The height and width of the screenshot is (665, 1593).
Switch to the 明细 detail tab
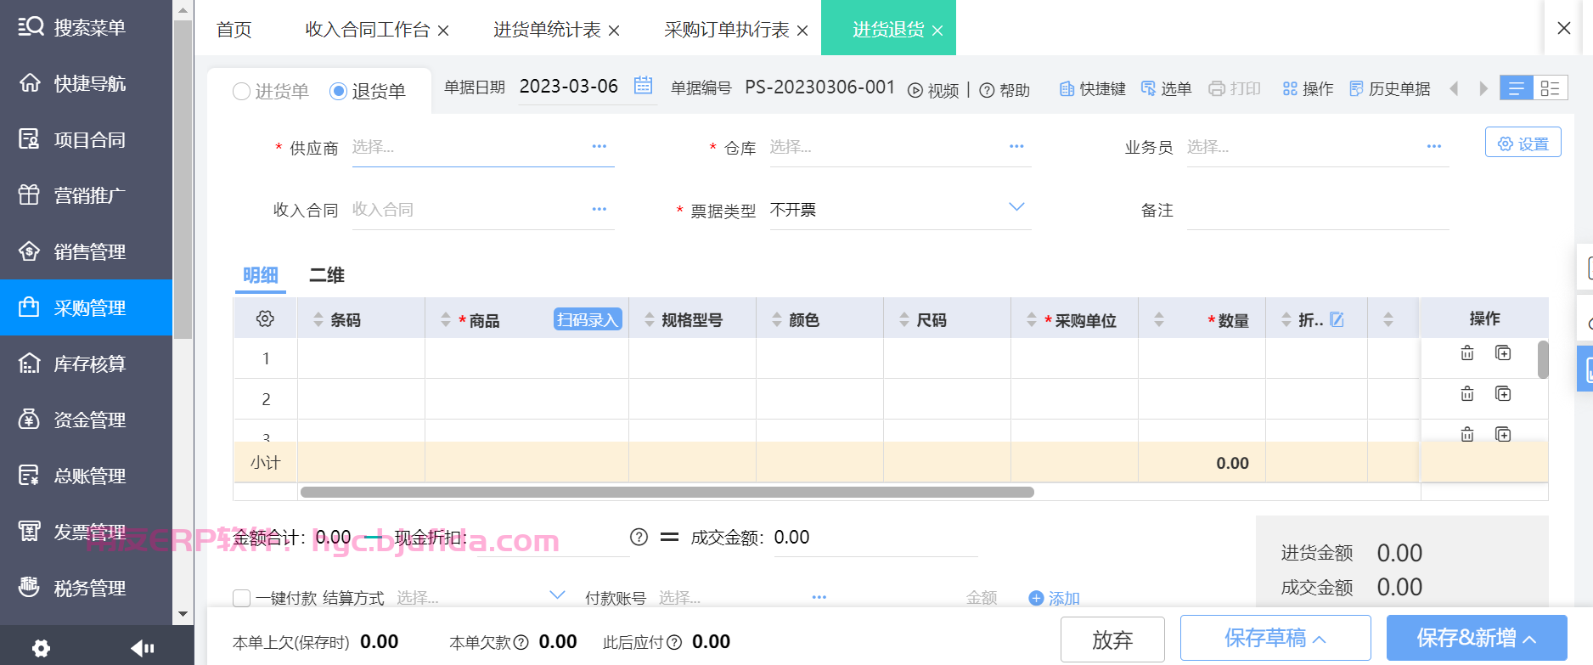pyautogui.click(x=261, y=275)
